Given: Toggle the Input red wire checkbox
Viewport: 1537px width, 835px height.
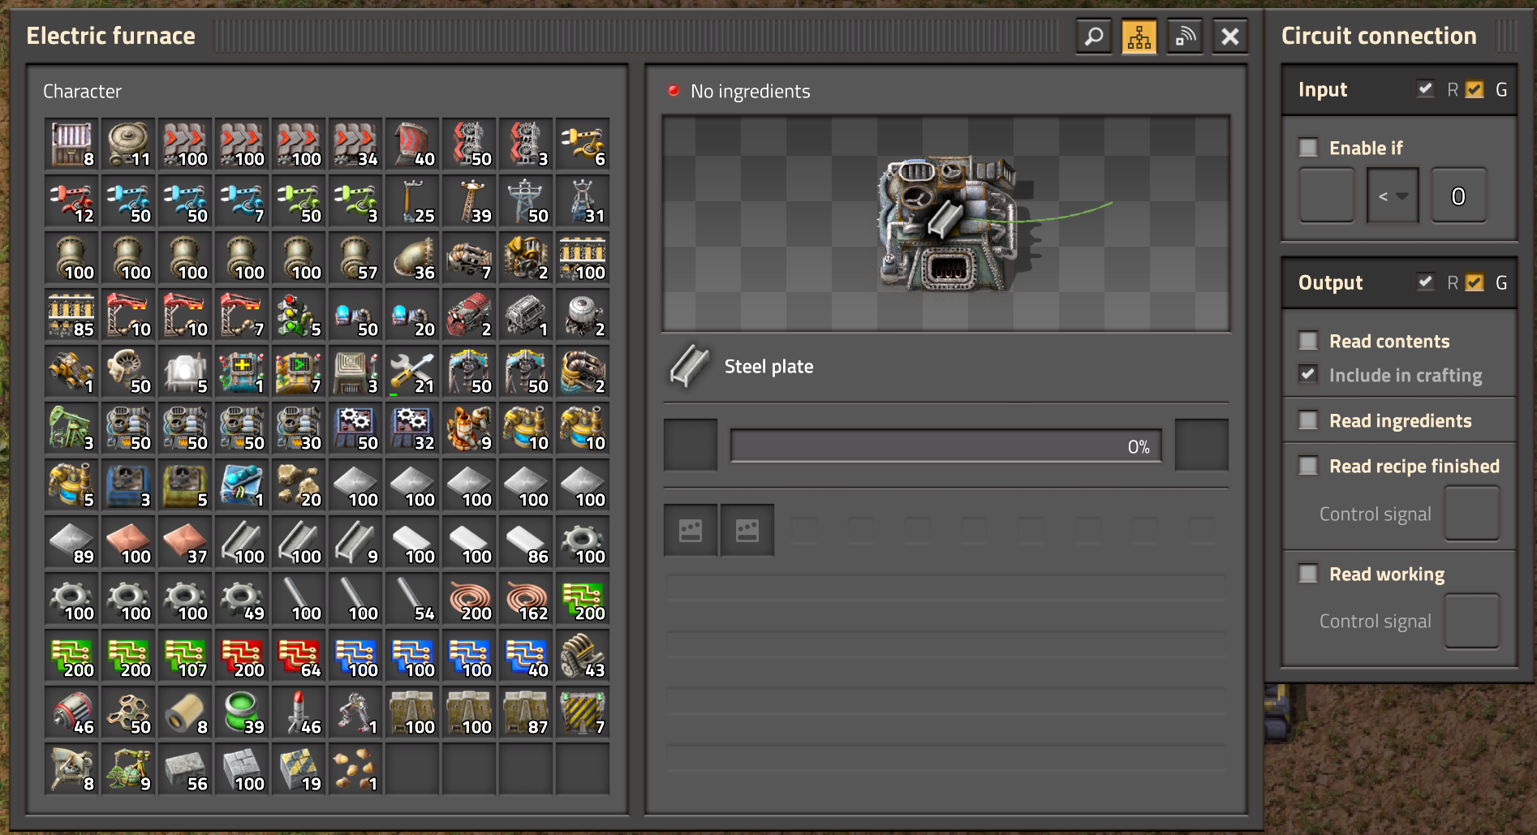Looking at the screenshot, I should point(1426,89).
